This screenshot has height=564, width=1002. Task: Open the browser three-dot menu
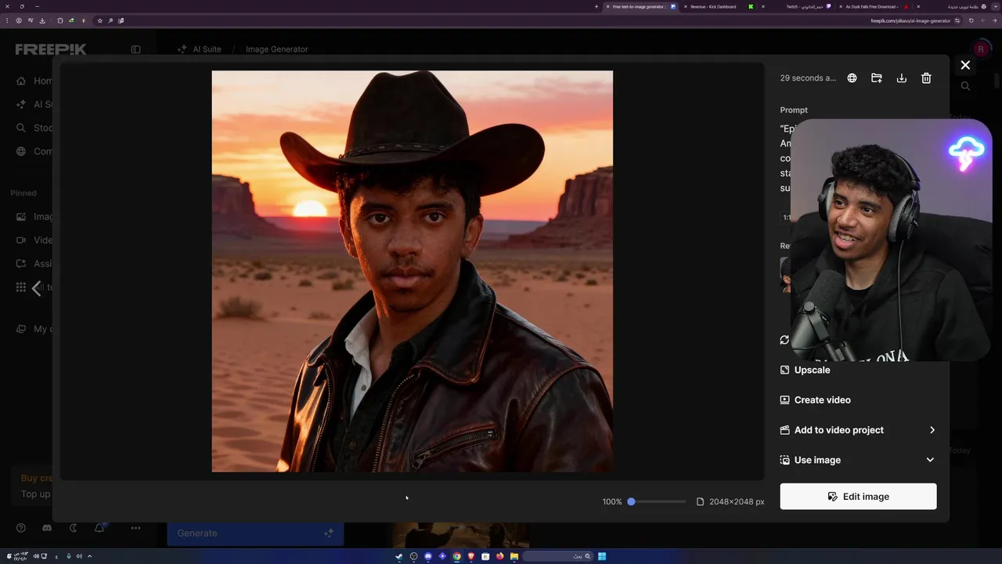coord(7,20)
